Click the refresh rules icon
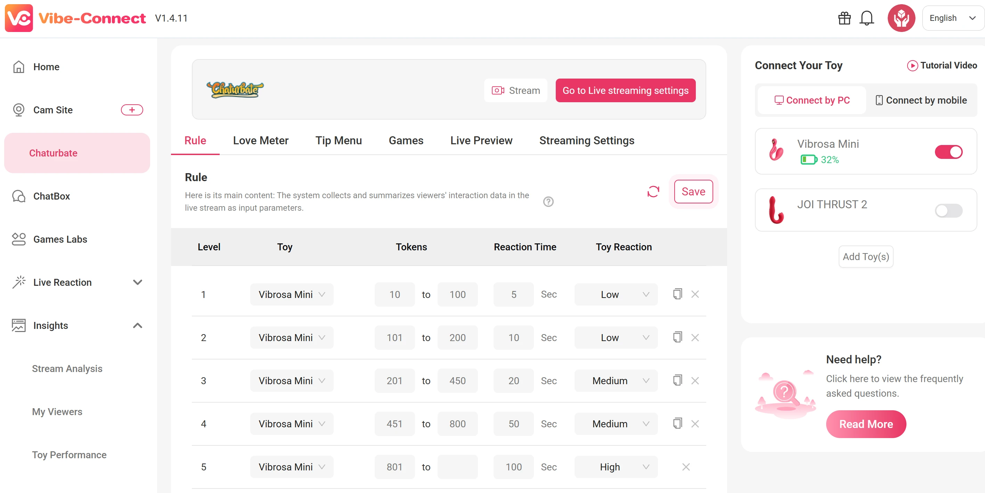Screen dimensions: 985x493 (653, 191)
